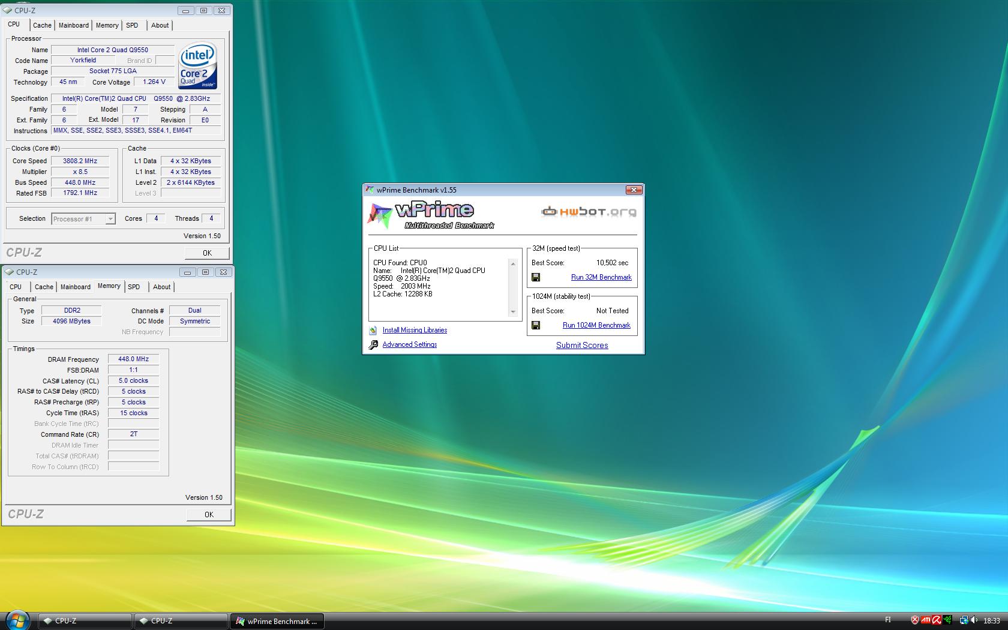This screenshot has height=630, width=1008.
Task: Click Install Missing Libraries link
Action: pyautogui.click(x=415, y=330)
